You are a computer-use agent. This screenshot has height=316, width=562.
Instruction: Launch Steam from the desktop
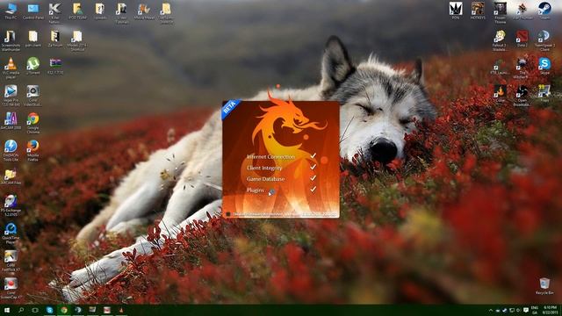click(x=544, y=11)
